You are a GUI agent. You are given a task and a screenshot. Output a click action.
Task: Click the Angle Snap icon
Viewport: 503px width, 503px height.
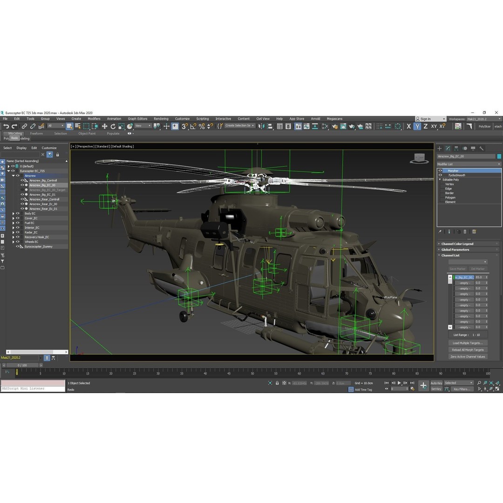[x=193, y=126]
